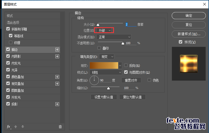Click the effects list vertical scrollbar

(62, 68)
